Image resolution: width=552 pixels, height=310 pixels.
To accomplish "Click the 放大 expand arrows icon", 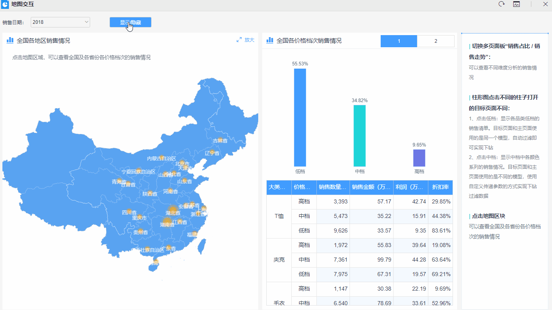I will pyautogui.click(x=239, y=40).
